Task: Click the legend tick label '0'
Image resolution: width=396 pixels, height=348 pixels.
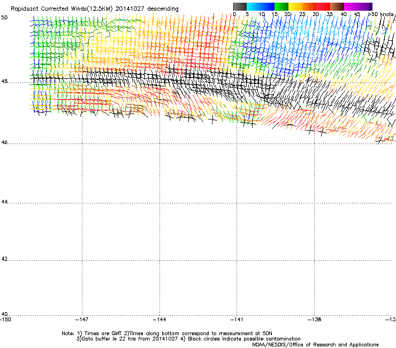Action: coord(234,14)
